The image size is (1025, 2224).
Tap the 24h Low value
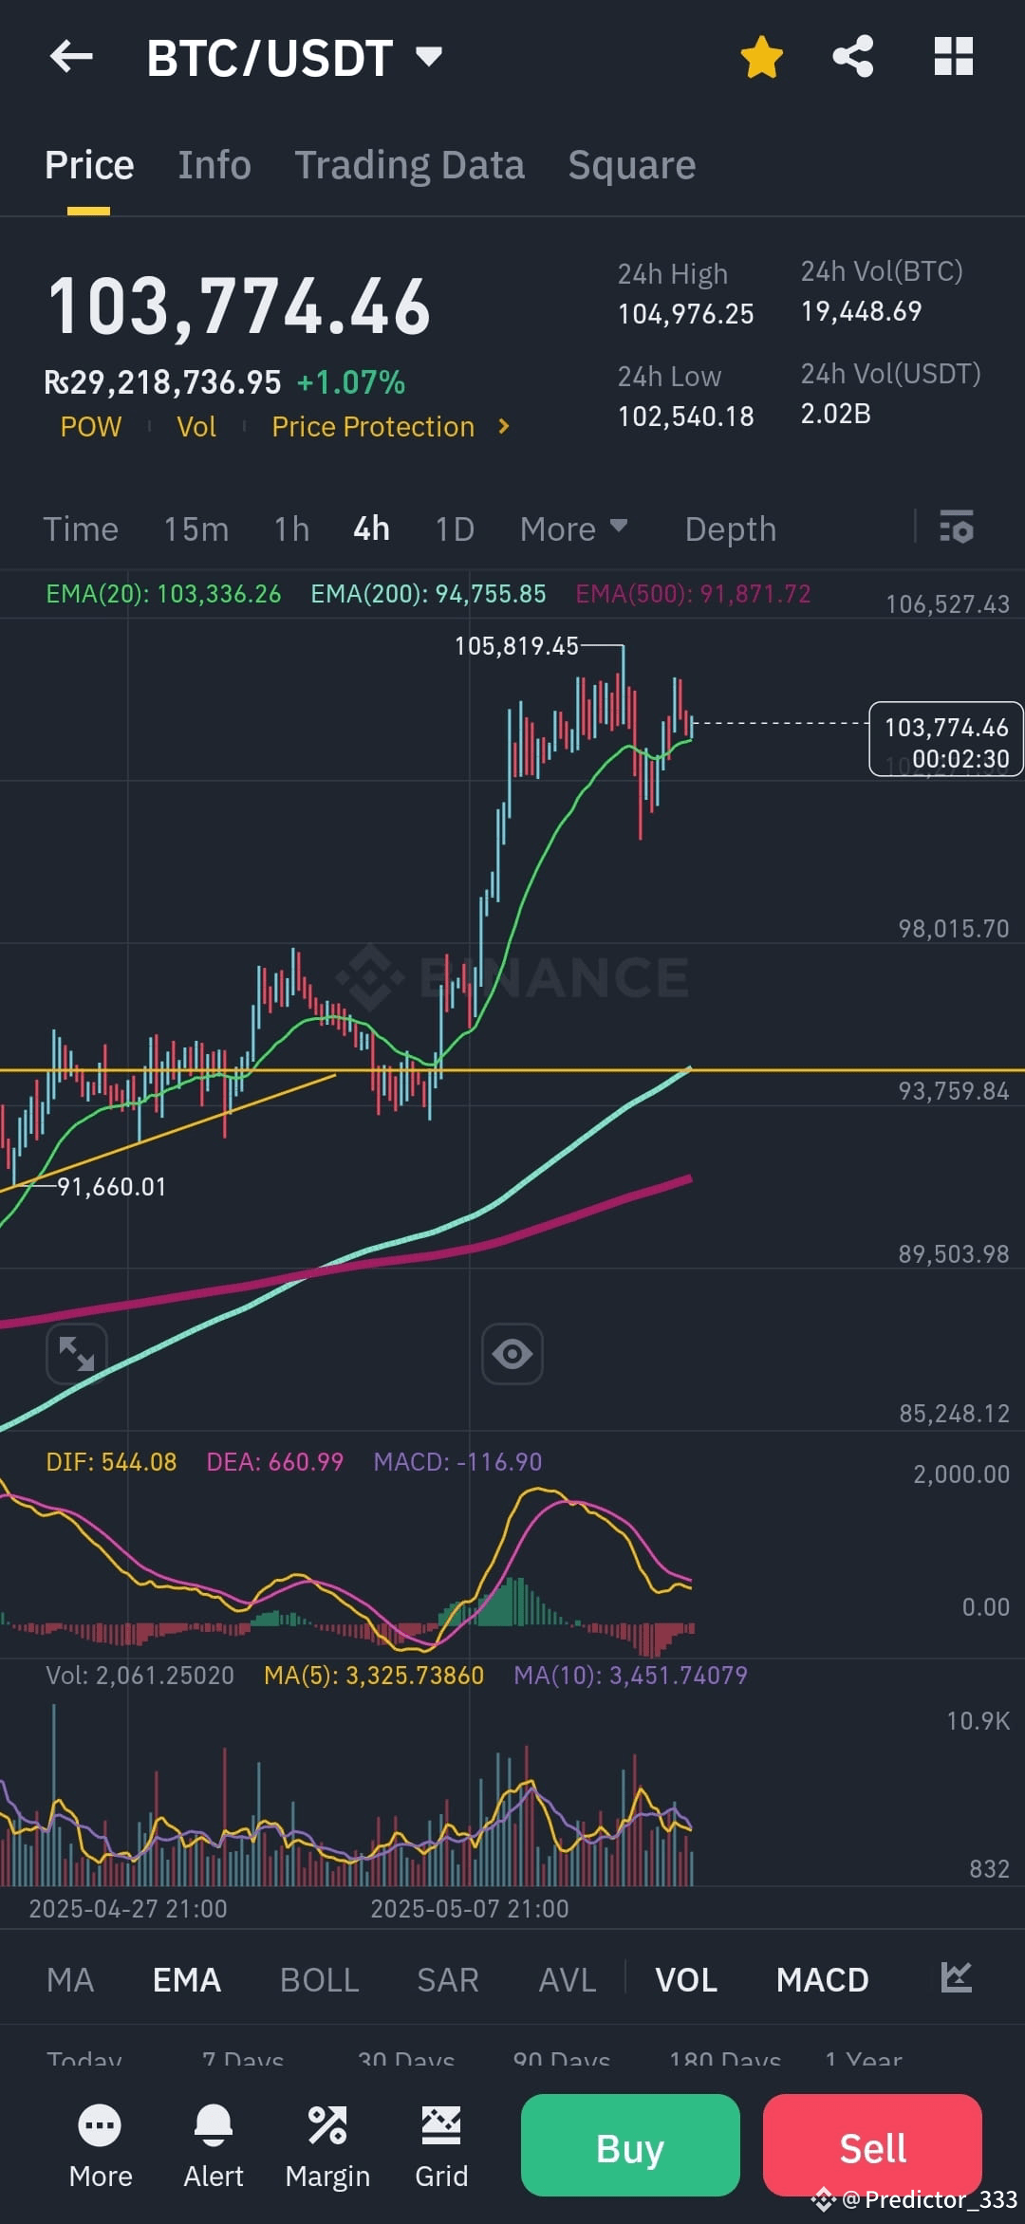686,417
